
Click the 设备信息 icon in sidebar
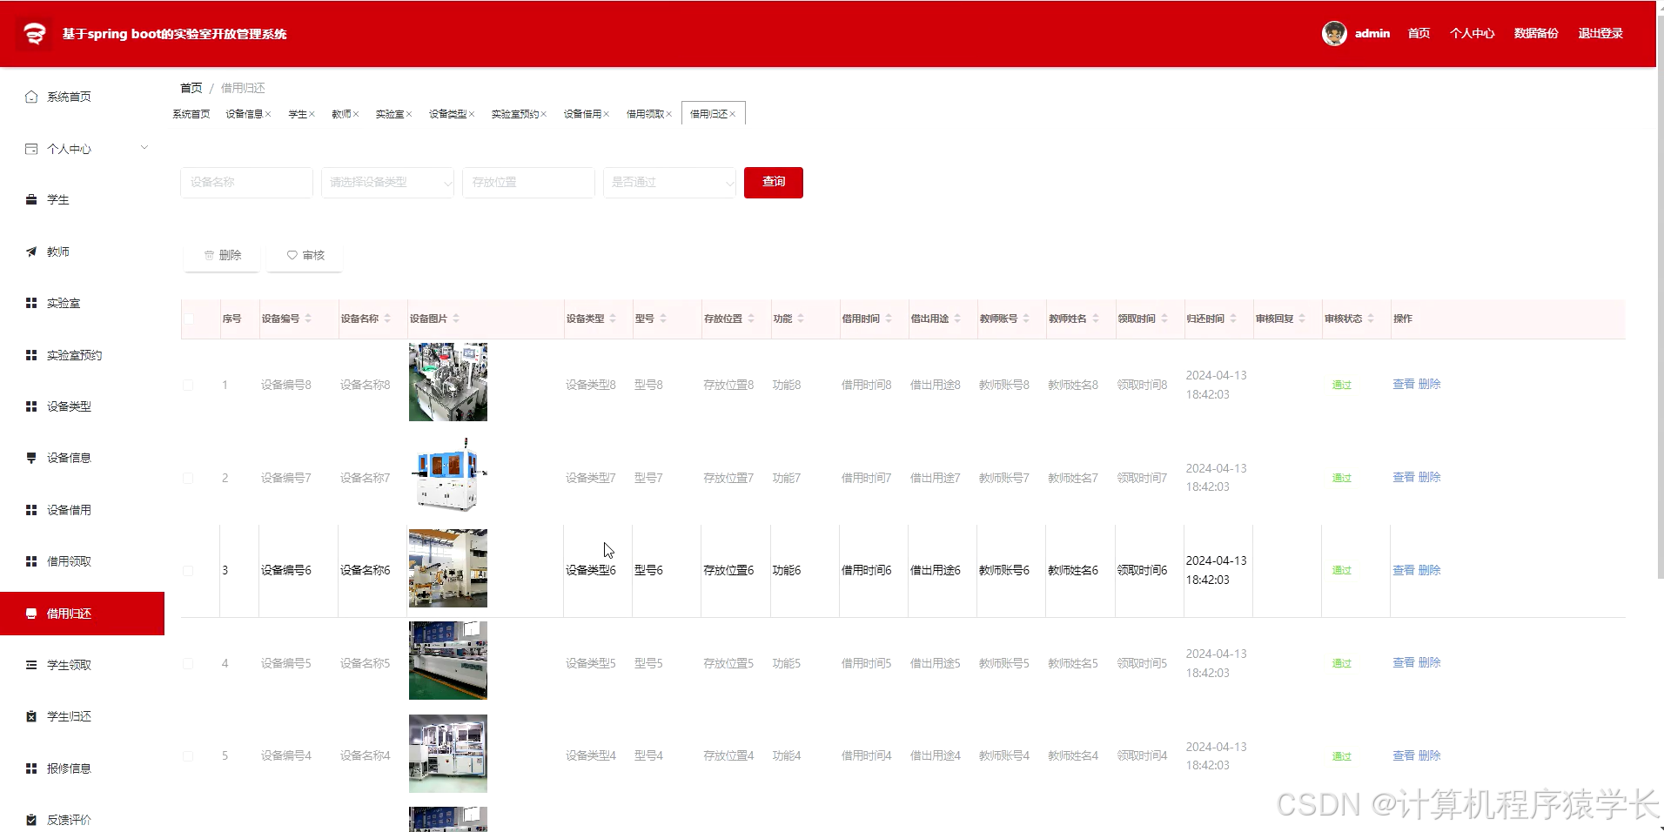[x=31, y=458]
